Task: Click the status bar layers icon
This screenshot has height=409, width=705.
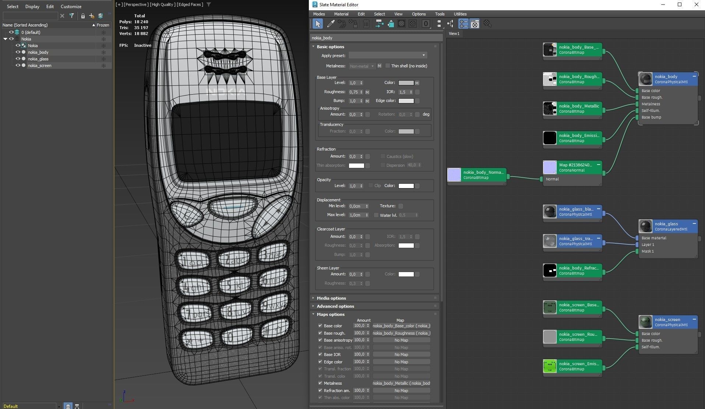Action: coord(68,406)
